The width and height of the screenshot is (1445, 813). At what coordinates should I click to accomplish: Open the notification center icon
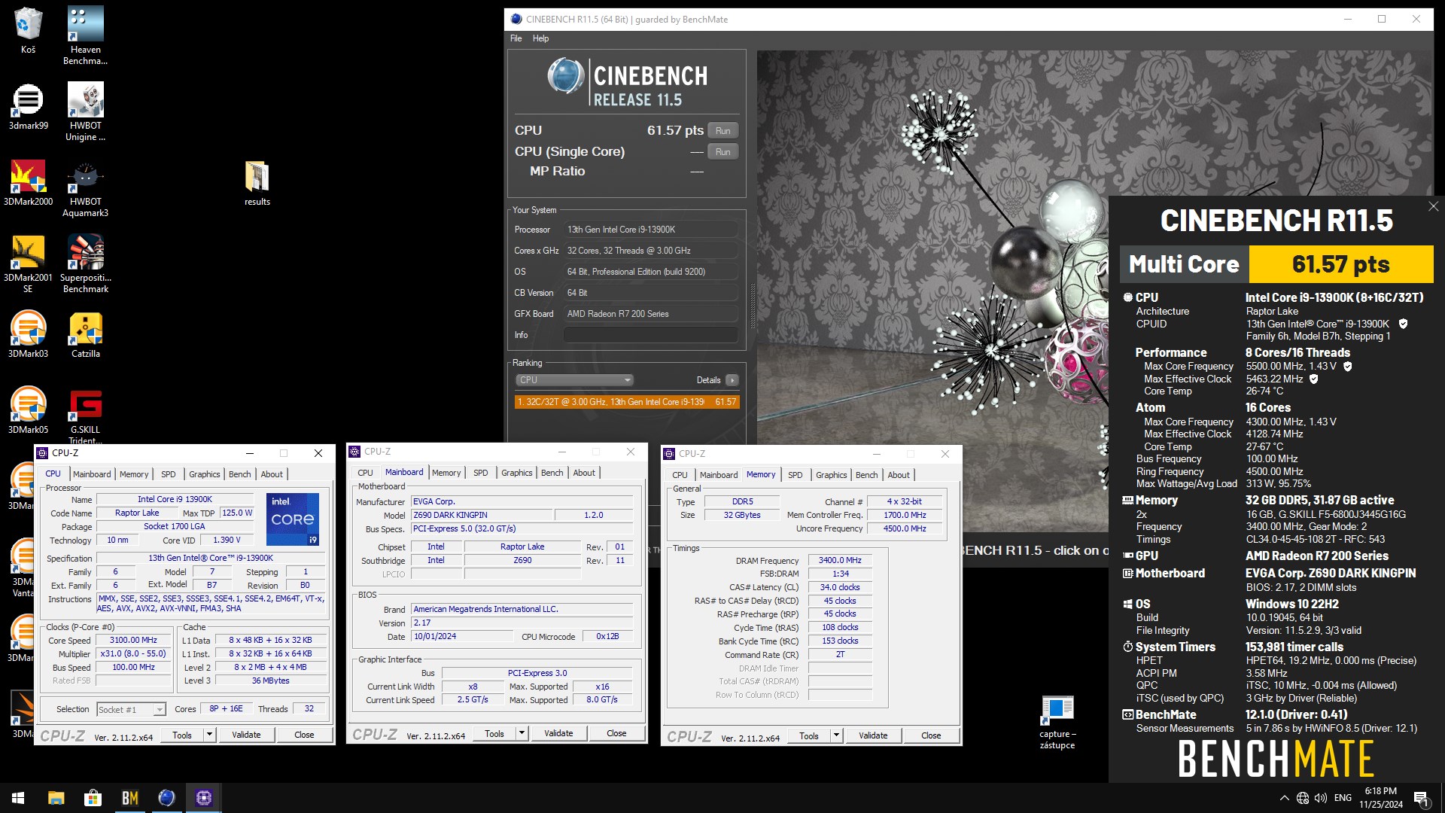point(1422,798)
